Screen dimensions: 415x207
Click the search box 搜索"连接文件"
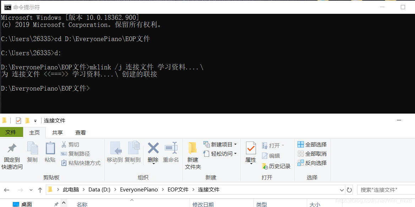tap(386, 190)
